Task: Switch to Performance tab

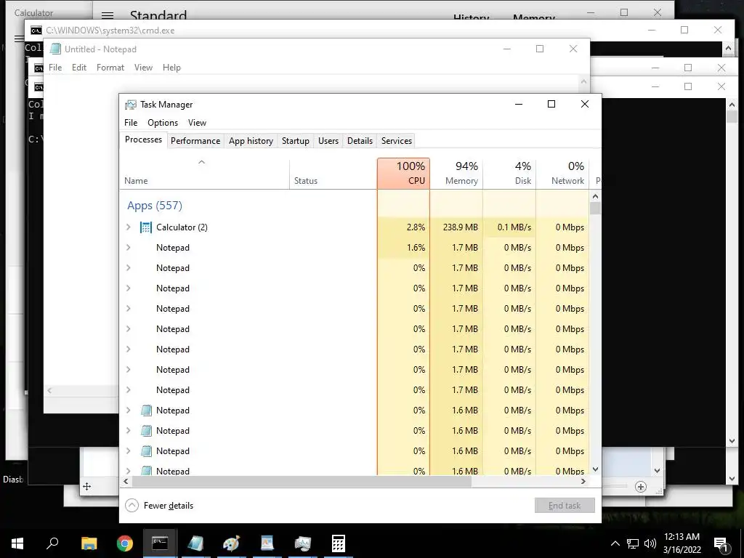Action: [195, 141]
